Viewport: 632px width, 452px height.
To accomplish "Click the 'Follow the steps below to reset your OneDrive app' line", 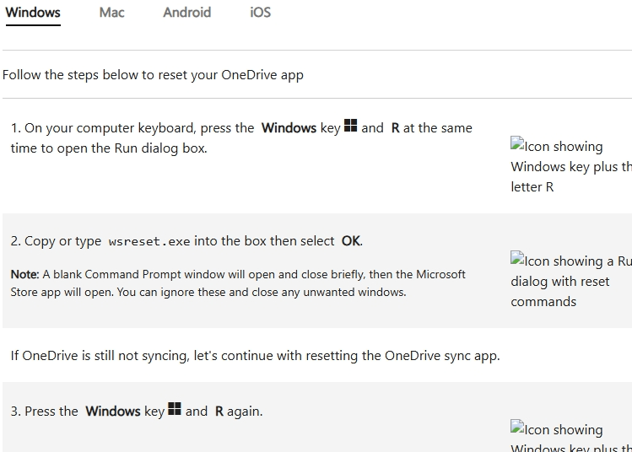I will (x=153, y=75).
